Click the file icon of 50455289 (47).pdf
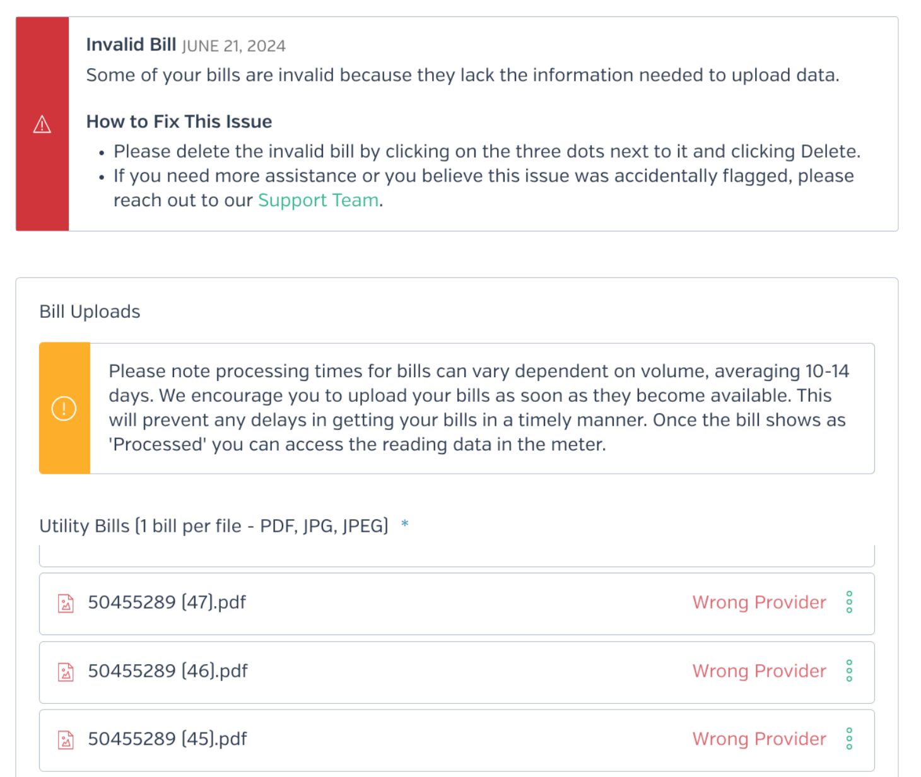 66,604
